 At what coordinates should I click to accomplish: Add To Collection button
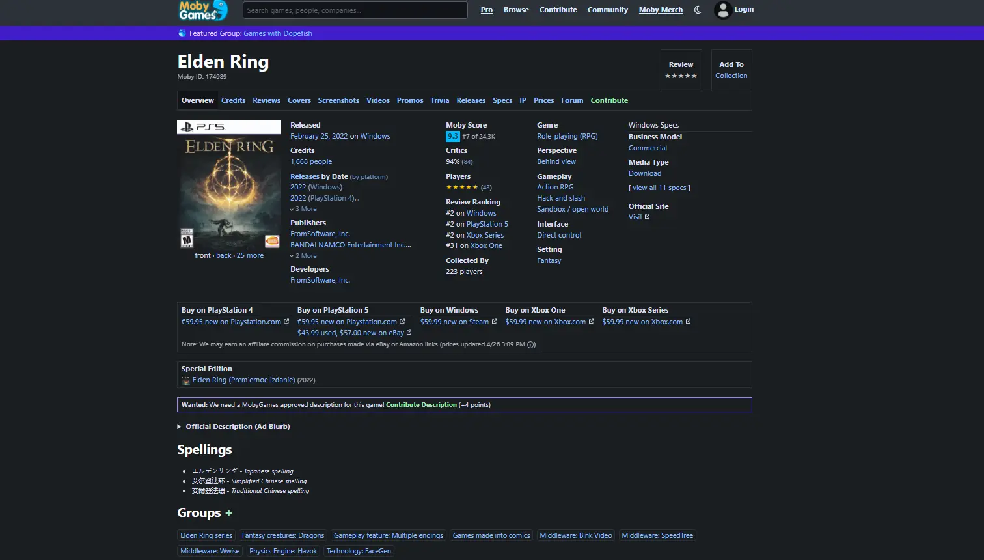pyautogui.click(x=731, y=70)
